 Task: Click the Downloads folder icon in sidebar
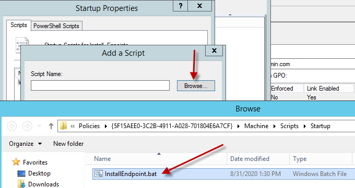pyautogui.click(x=21, y=184)
